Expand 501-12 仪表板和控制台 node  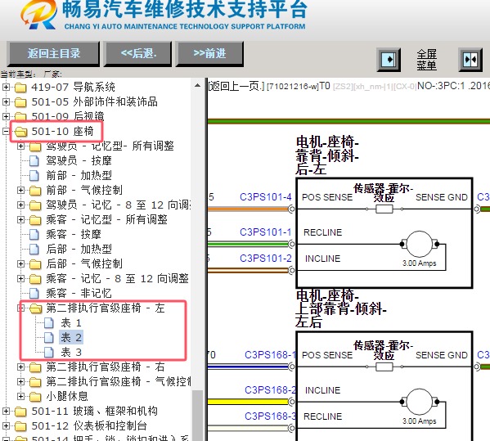[x=6, y=425]
